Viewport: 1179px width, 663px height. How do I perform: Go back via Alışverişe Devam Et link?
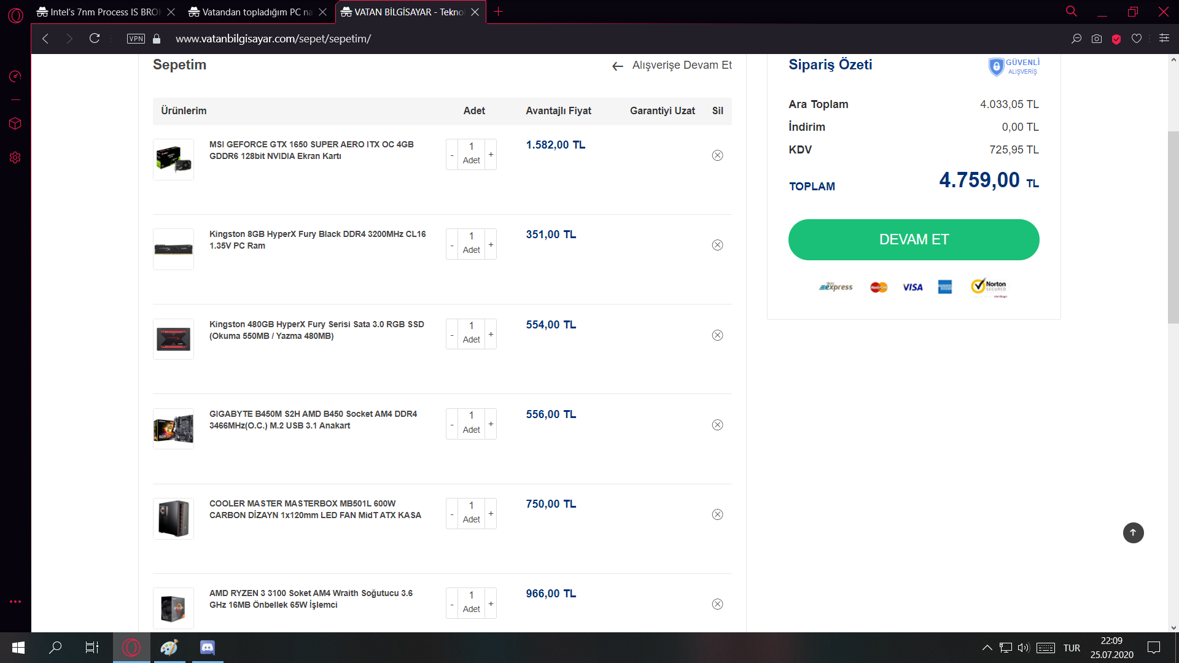click(672, 65)
